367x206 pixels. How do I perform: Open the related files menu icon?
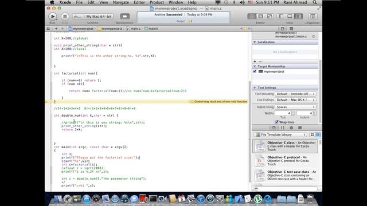pyautogui.click(x=48, y=29)
